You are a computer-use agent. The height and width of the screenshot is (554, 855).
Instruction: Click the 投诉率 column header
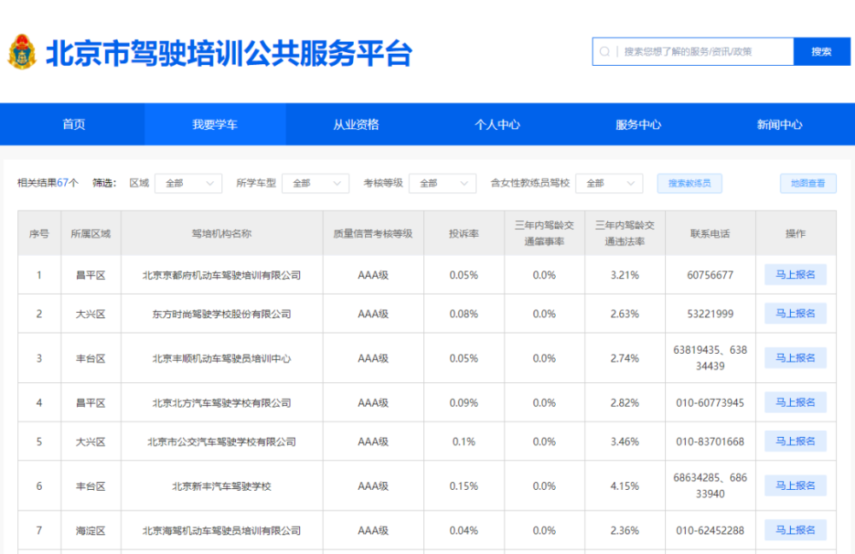(x=464, y=233)
